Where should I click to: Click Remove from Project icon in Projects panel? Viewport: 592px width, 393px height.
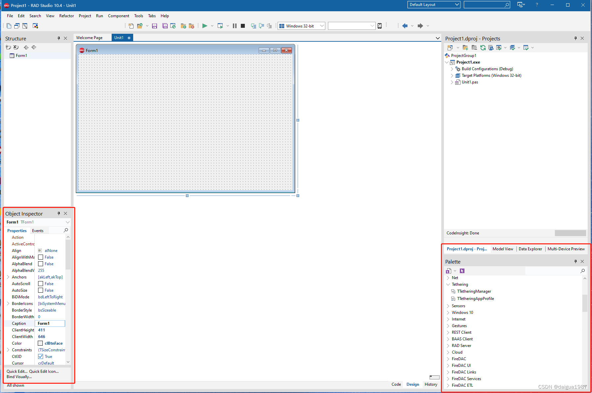point(474,48)
